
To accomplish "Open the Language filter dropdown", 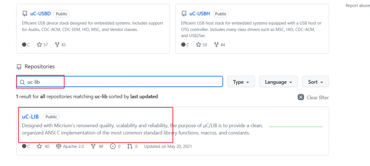I will [278, 82].
